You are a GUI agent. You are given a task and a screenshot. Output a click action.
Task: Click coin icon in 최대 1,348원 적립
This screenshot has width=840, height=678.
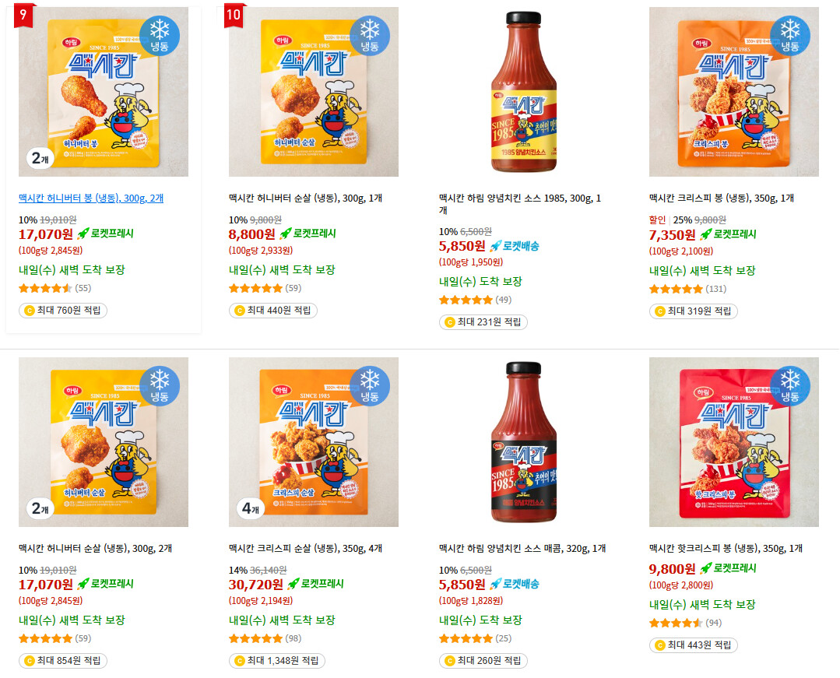click(240, 661)
